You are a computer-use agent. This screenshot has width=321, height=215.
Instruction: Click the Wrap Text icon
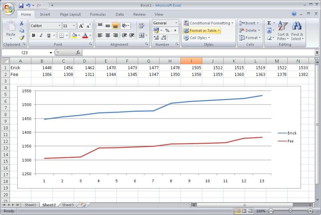point(141,26)
